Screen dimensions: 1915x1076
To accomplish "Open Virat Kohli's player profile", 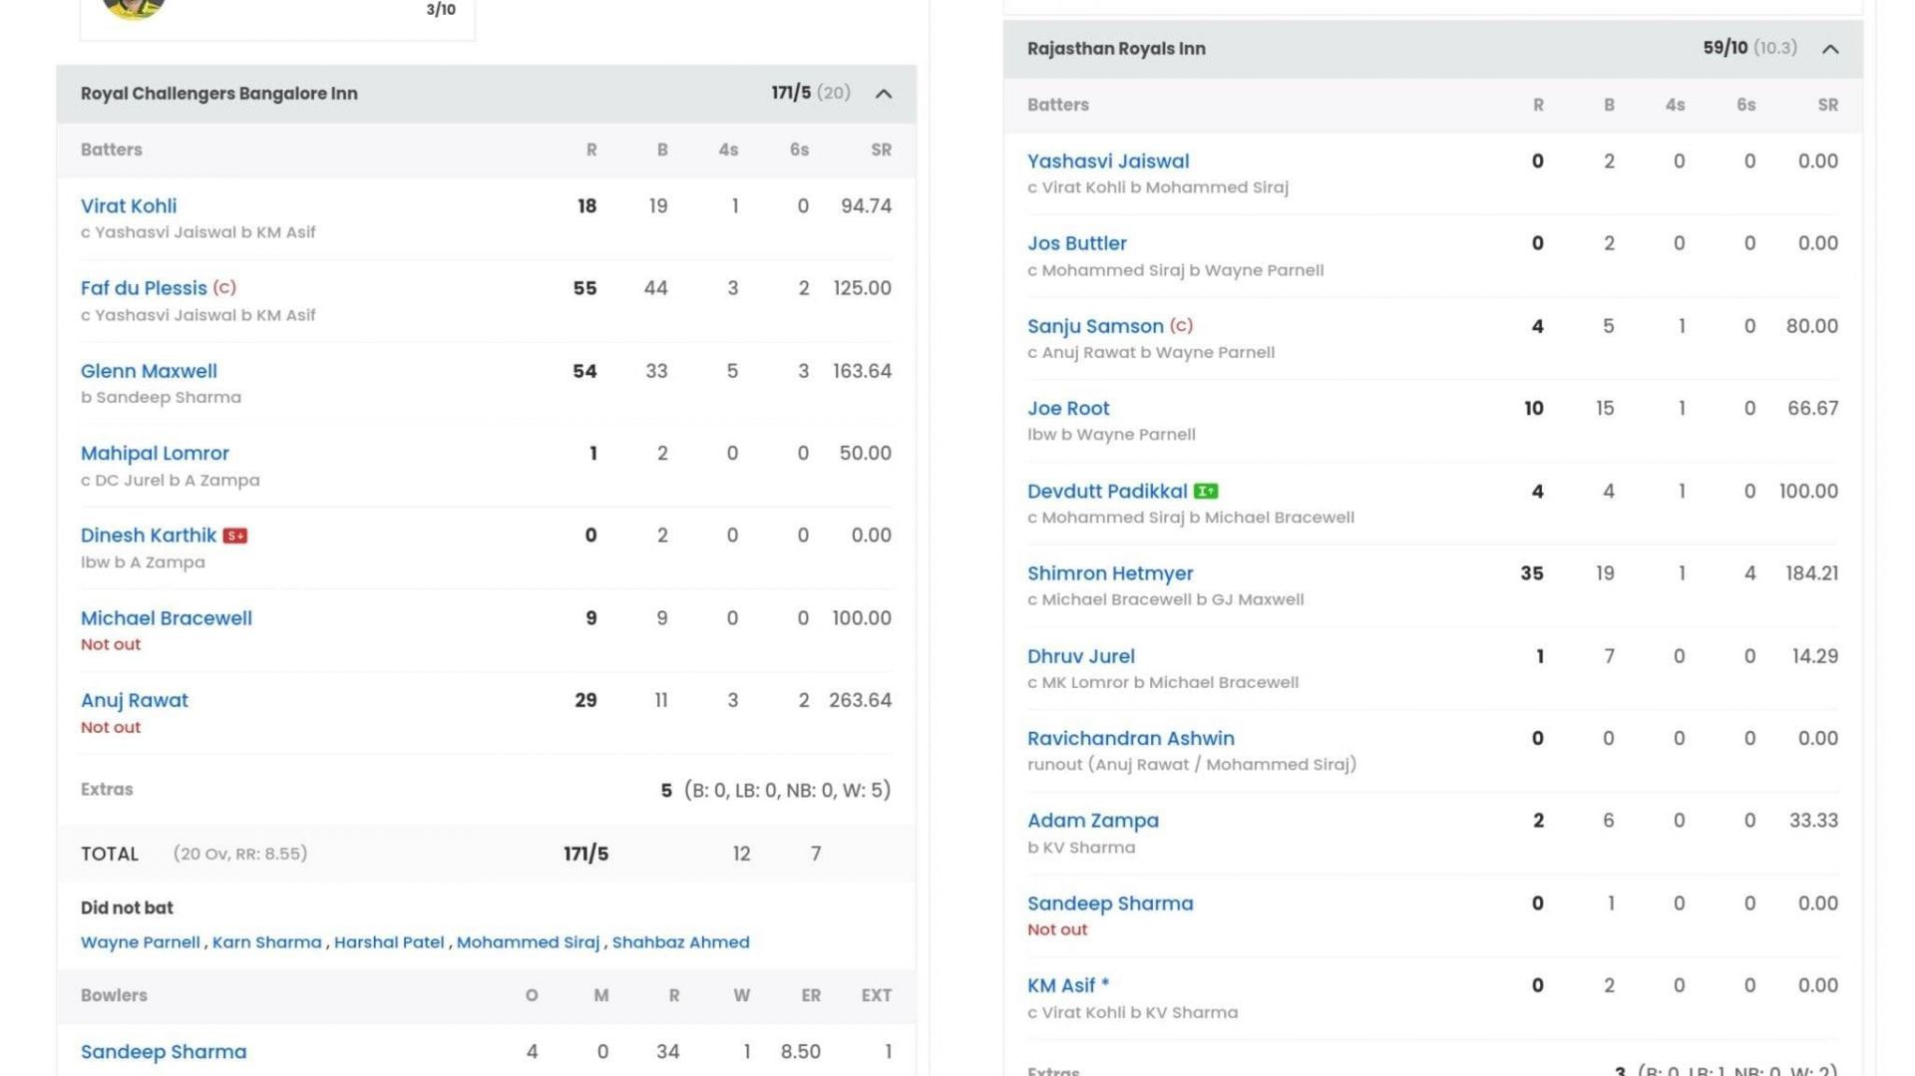I will pos(129,206).
